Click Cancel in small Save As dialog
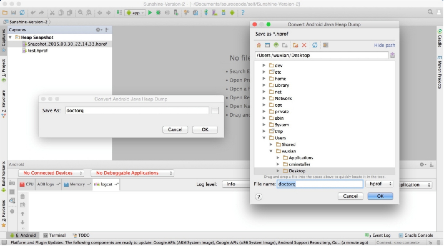The height and width of the screenshot is (246, 444). click(x=175, y=130)
